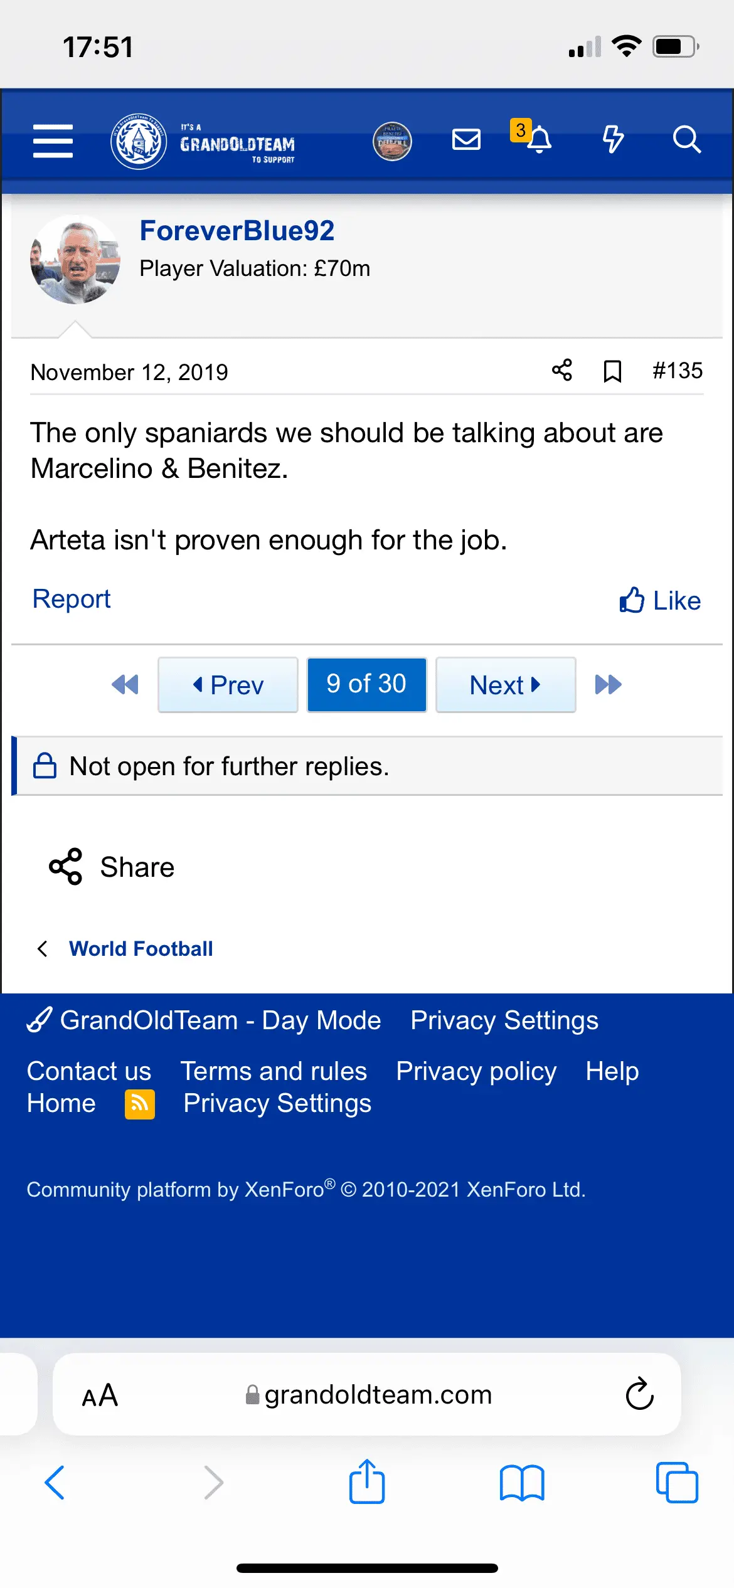Screen dimensions: 734x1588
Task: Open ForeverBlue92's profile avatar
Action: (x=75, y=259)
